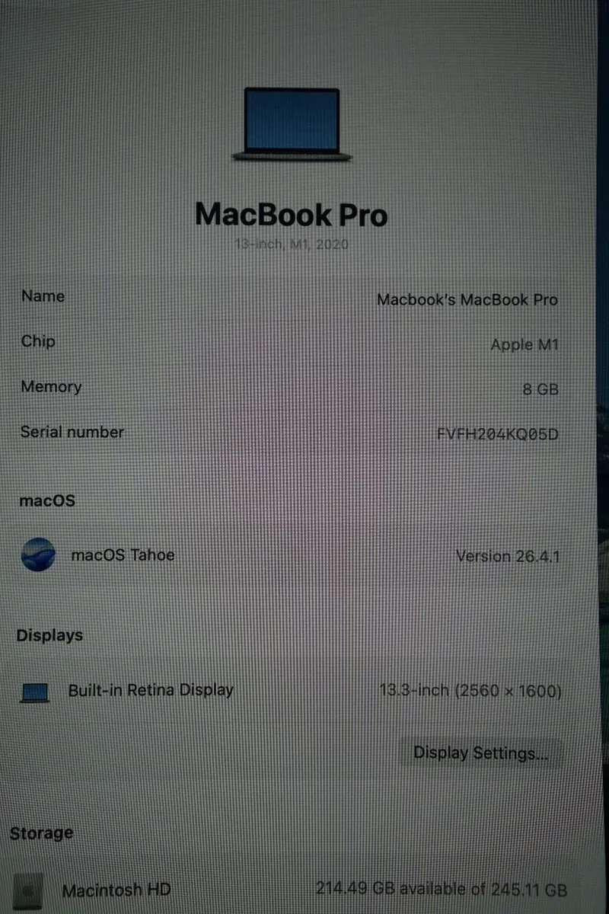
Task: Click the "Displays" section heading
Action: point(49,635)
